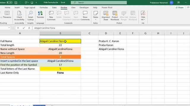Click the quick access icon beside Redo
Viewport: 190px width, 106px height.
click(x=32, y=3)
